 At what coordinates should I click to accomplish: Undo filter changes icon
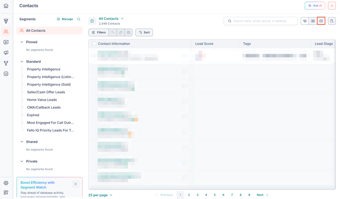pos(113,32)
